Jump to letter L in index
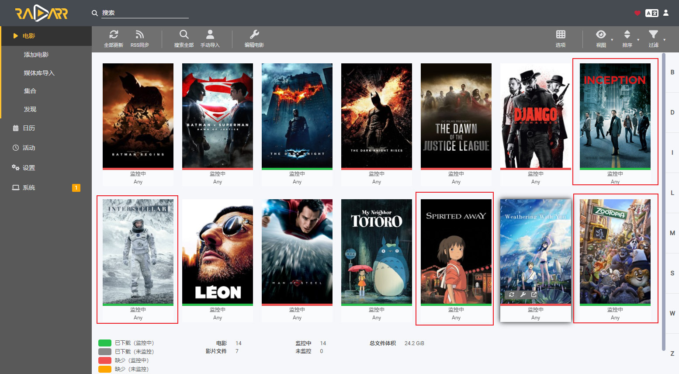 point(672,193)
